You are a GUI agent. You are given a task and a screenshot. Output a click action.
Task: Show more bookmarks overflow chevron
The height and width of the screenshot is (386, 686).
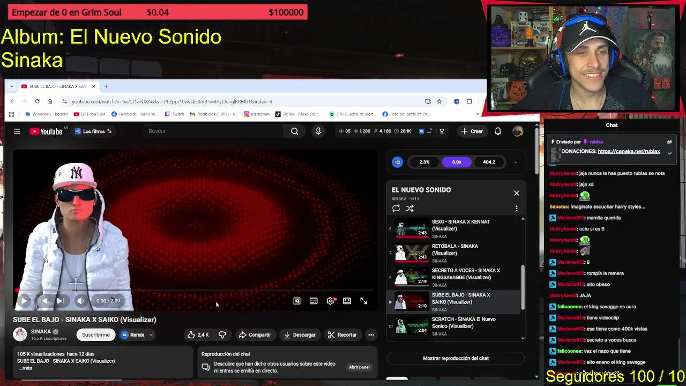tap(478, 114)
